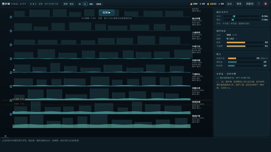Viewport: 271px width, 152px height.
Task: Click the 今潮峰 -5.9m tide line label
Action: [19, 99]
